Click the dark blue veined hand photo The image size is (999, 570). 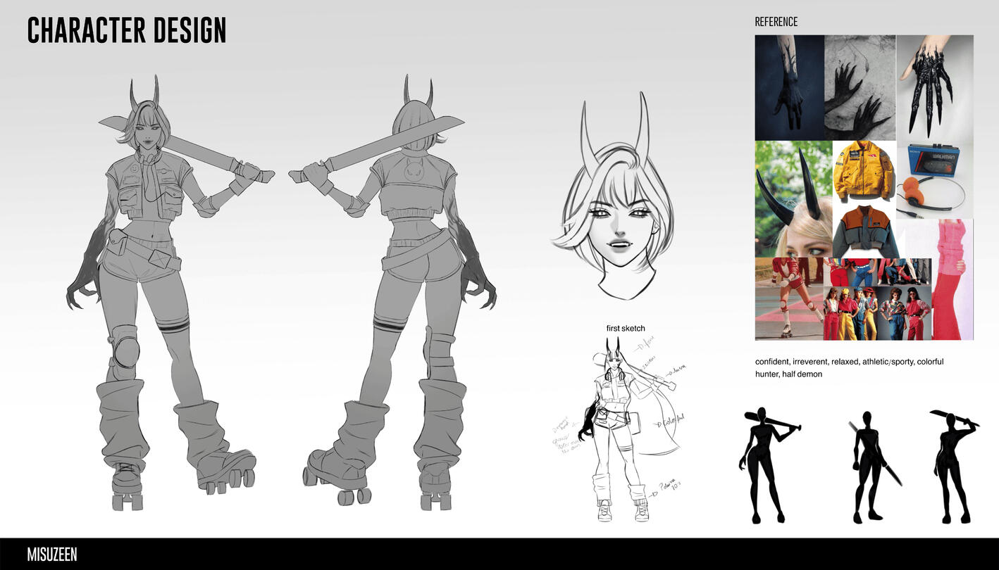coord(789,87)
